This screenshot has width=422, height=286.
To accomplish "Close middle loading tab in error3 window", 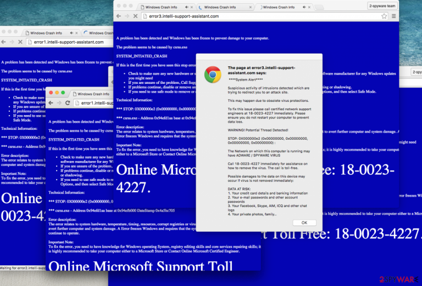I will (251, 7).
